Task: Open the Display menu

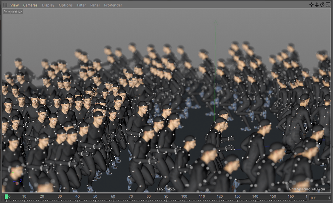Action: [48, 5]
